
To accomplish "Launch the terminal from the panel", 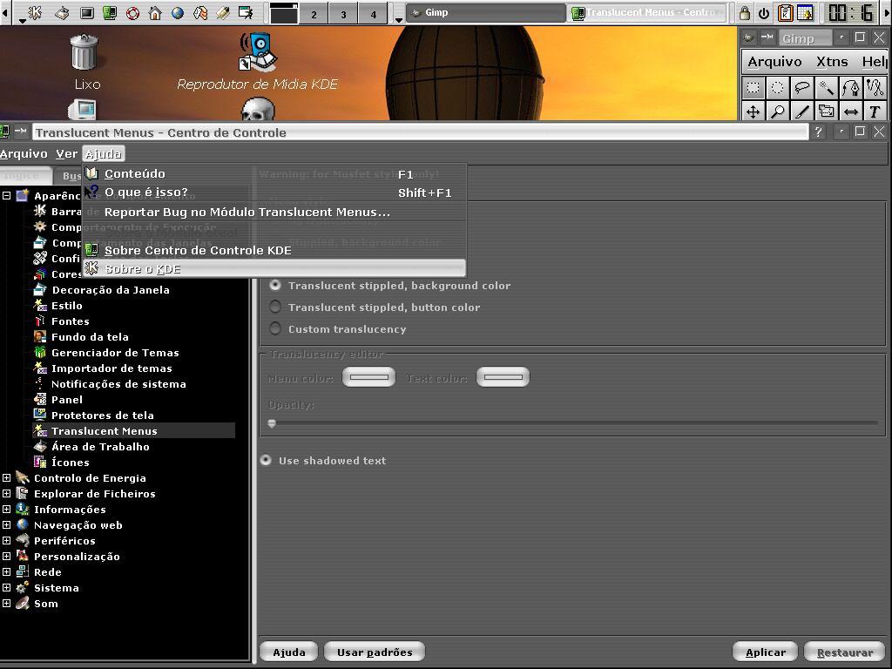I will [x=86, y=12].
